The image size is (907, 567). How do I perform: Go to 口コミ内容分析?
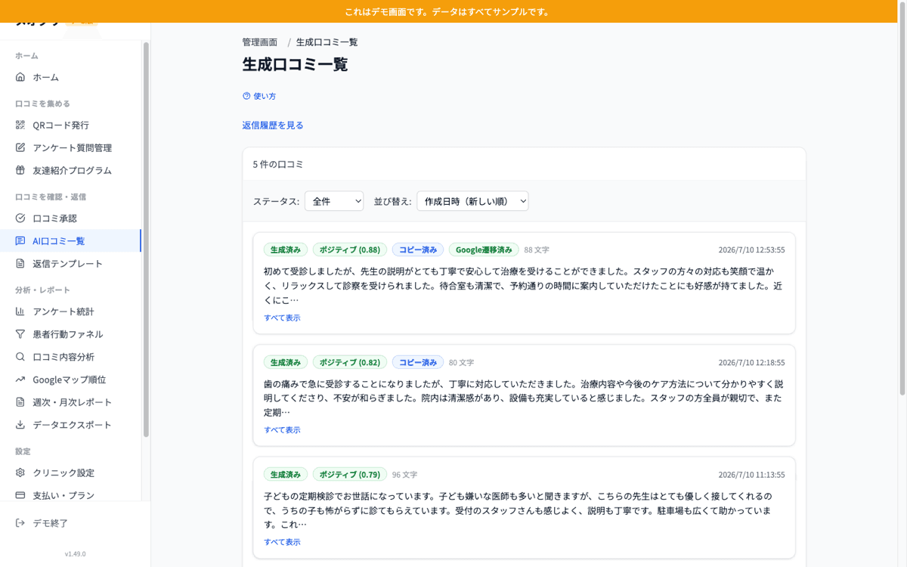[70, 356]
